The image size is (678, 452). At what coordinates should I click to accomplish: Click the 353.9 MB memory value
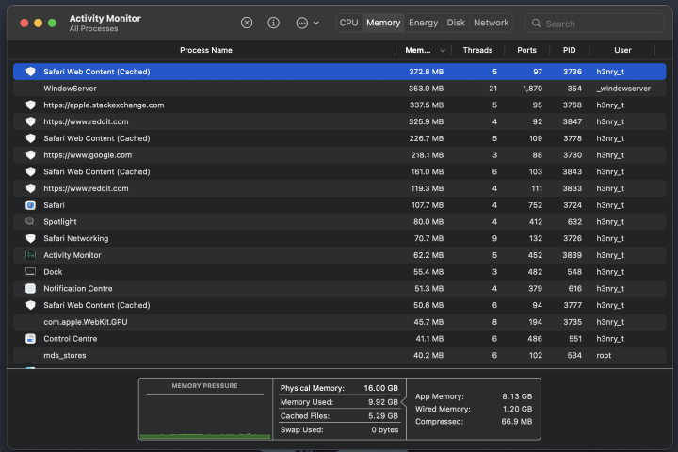[426, 89]
